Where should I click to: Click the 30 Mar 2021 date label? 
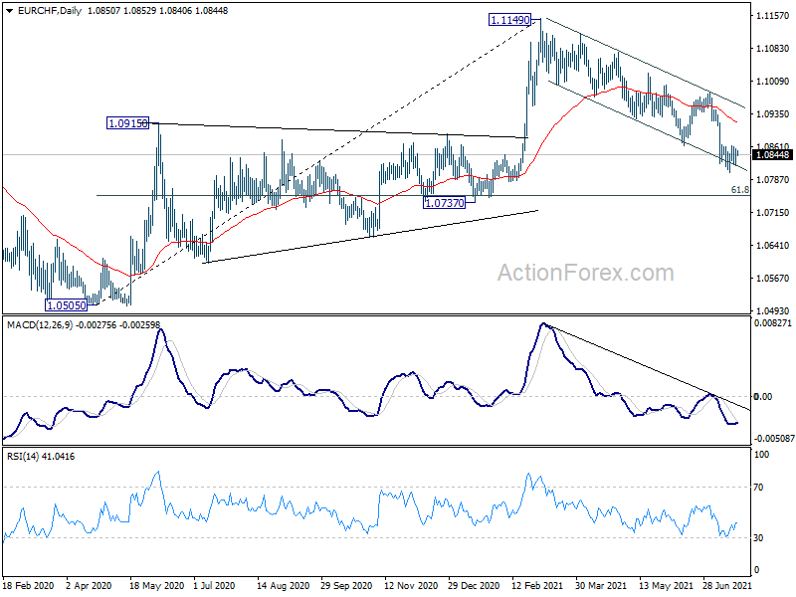tap(601, 585)
